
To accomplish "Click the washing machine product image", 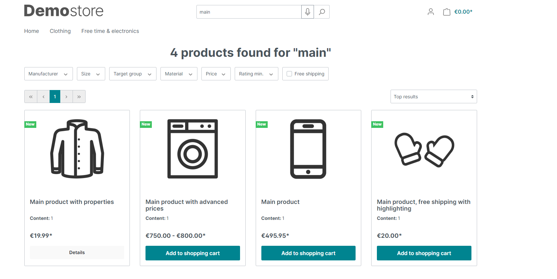I will pos(192,149).
